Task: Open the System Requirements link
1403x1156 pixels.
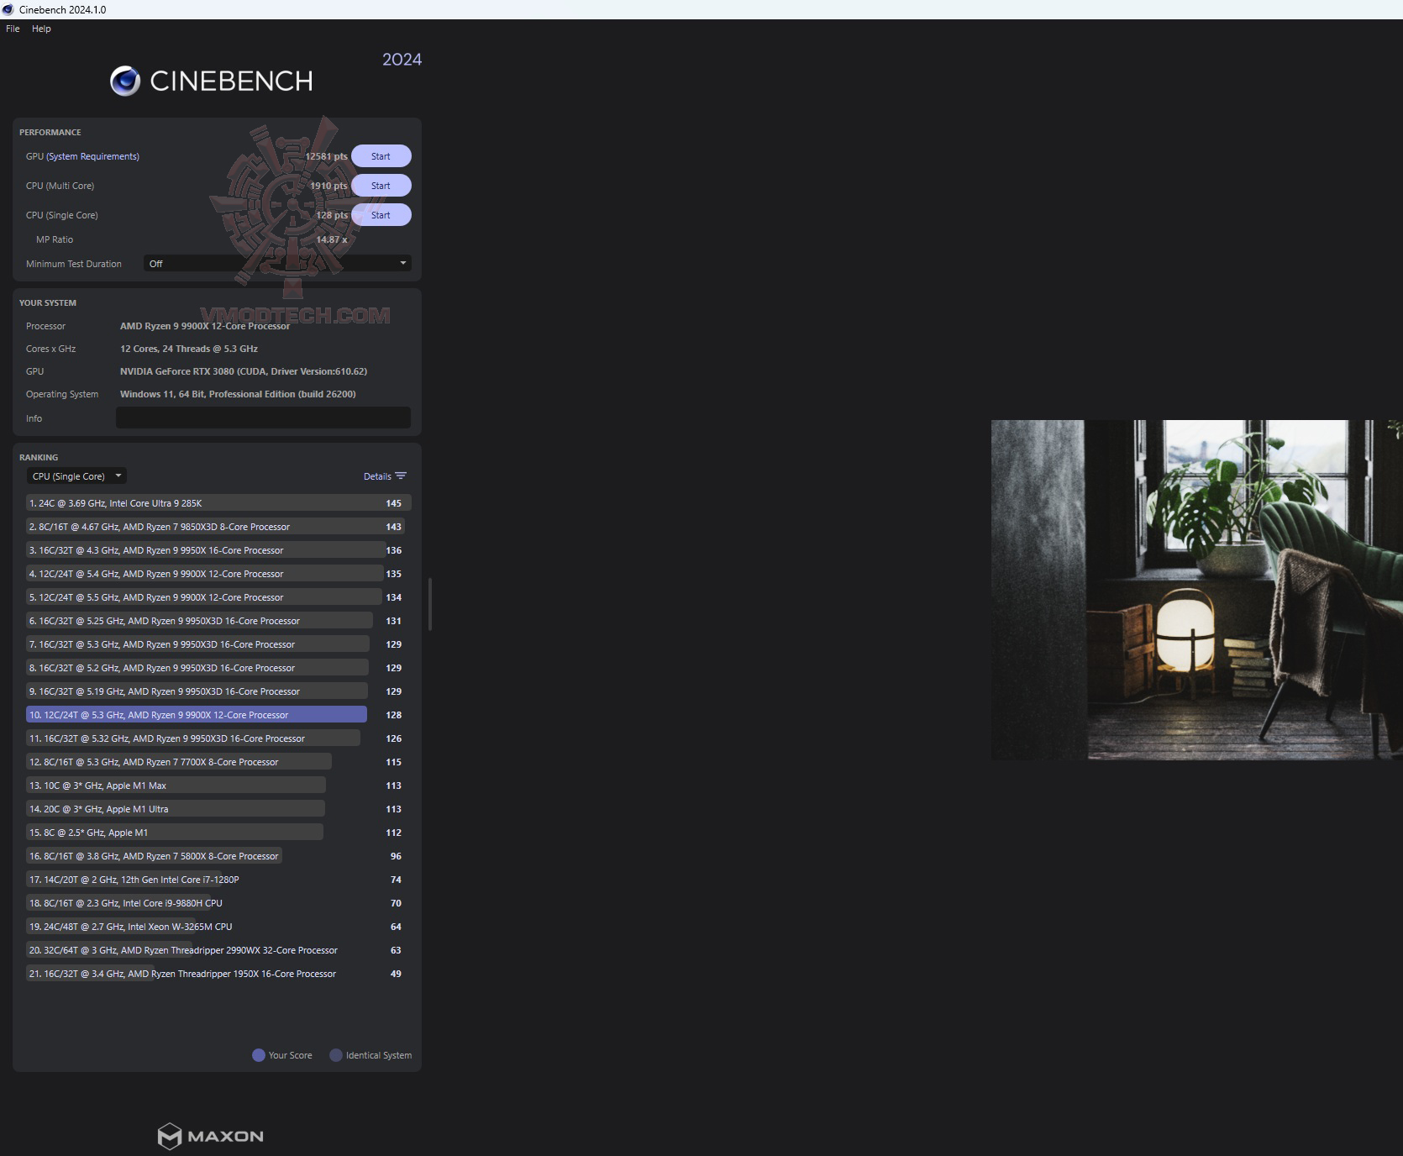Action: [x=93, y=156]
